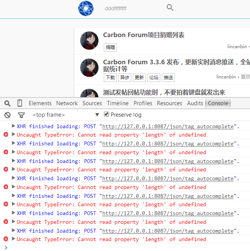The width and height of the screenshot is (250, 251).
Task: Click the '异步' tag
Action: point(125,78)
